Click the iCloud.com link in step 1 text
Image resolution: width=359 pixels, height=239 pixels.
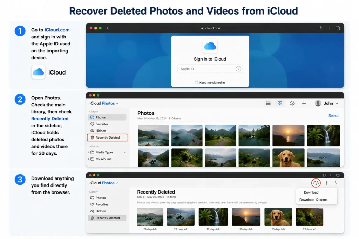pos(57,30)
